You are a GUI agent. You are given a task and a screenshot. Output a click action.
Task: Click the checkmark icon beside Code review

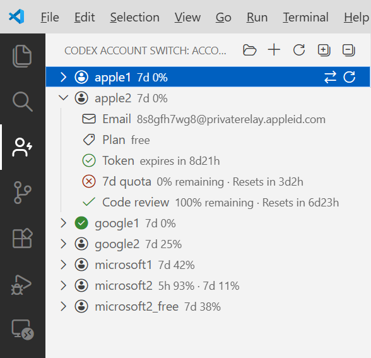coord(89,202)
